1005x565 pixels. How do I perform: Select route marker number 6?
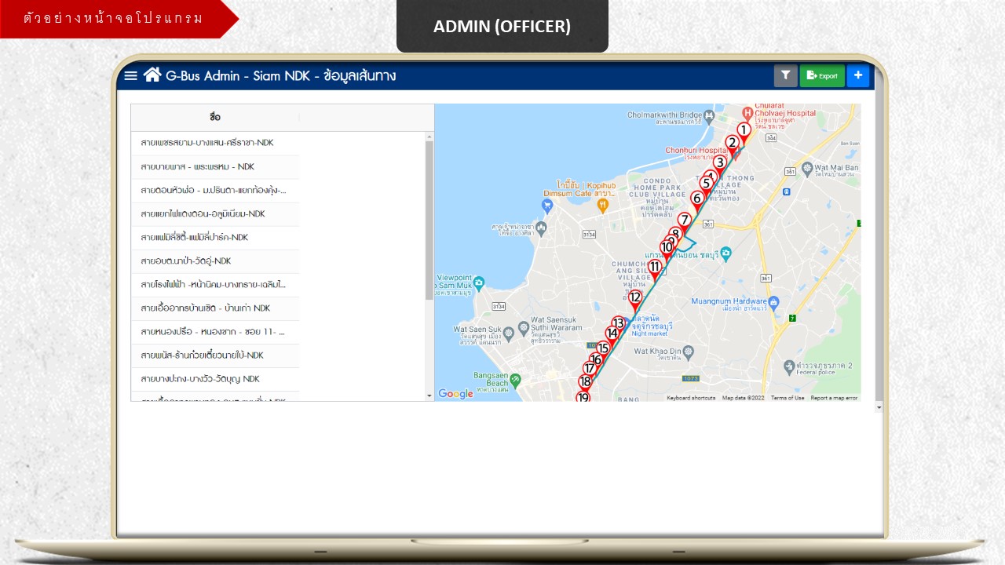click(696, 201)
